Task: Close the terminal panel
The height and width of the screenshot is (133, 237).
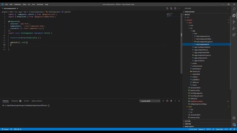Action: (x=179, y=101)
